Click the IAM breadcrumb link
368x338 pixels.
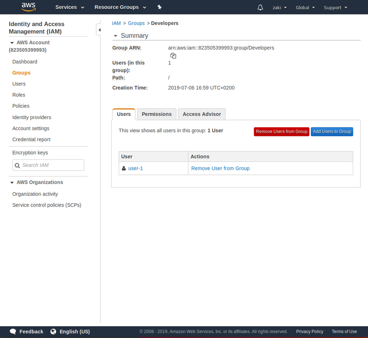[x=116, y=23]
